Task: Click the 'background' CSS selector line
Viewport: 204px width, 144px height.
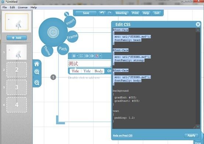Action: 121,91
